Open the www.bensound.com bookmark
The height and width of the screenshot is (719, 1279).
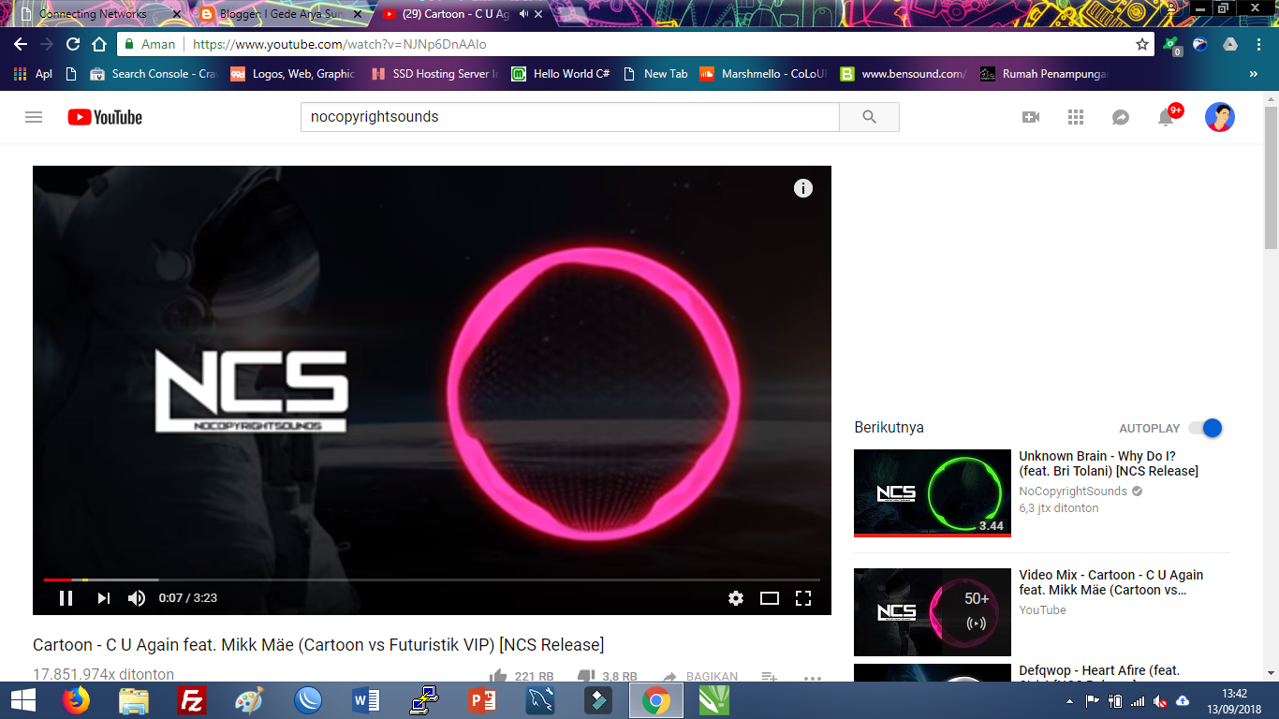point(904,74)
